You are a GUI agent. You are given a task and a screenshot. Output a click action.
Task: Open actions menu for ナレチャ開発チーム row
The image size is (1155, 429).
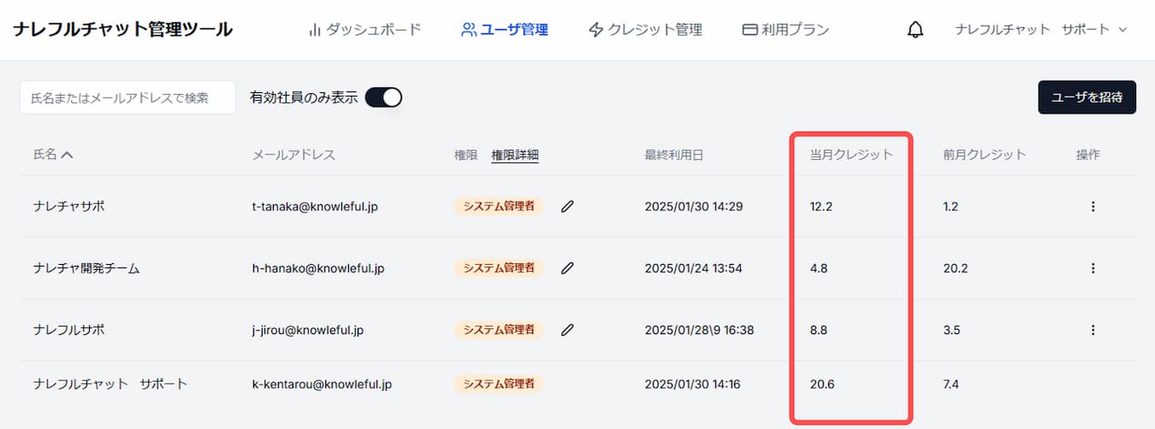(1093, 268)
